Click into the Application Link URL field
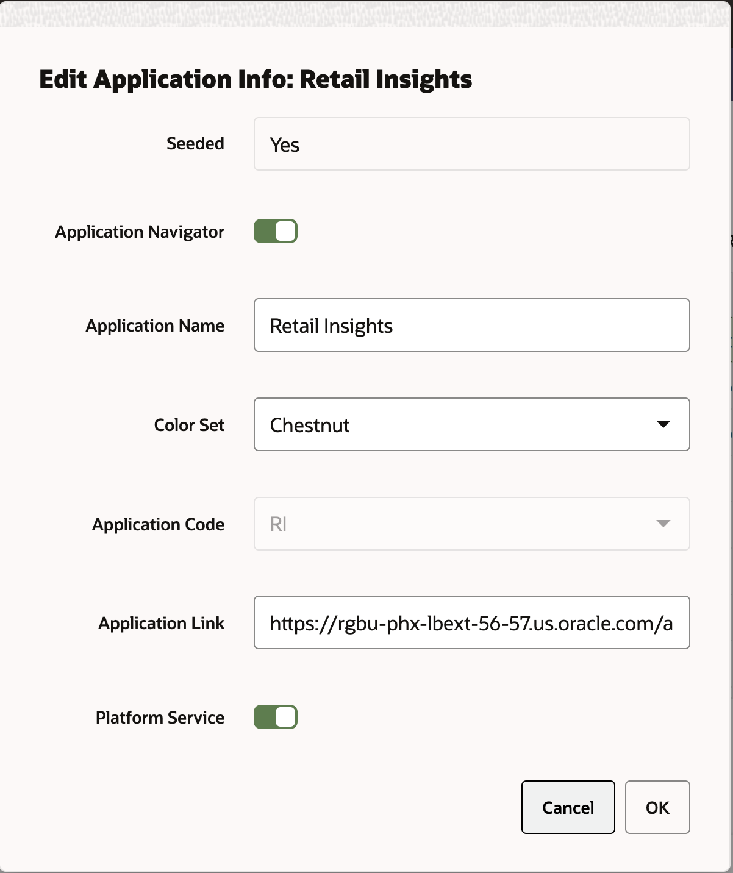The height and width of the screenshot is (873, 733). coord(471,622)
